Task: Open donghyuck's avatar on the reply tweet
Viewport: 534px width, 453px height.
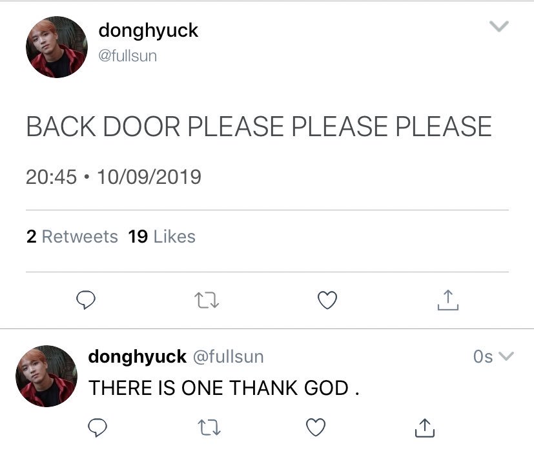Action: click(x=46, y=376)
